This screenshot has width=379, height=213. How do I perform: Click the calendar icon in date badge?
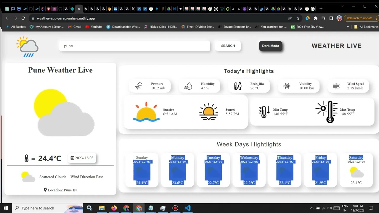coord(72,158)
